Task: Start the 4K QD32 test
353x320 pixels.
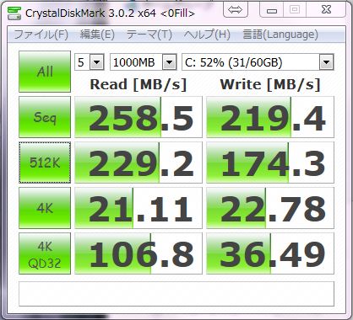Action: click(45, 253)
